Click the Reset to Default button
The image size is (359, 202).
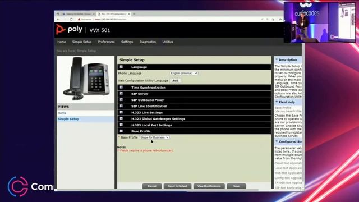177,186
